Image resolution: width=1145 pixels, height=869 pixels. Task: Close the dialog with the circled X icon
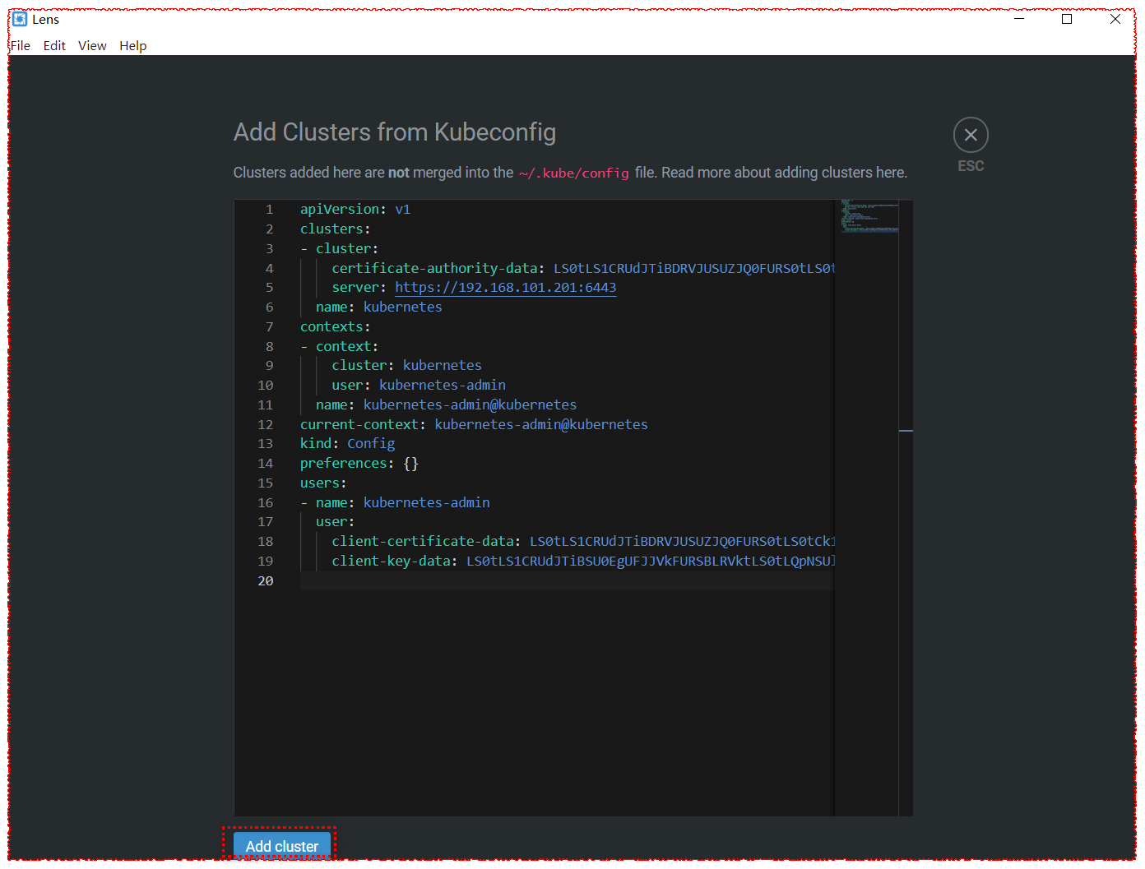click(971, 135)
